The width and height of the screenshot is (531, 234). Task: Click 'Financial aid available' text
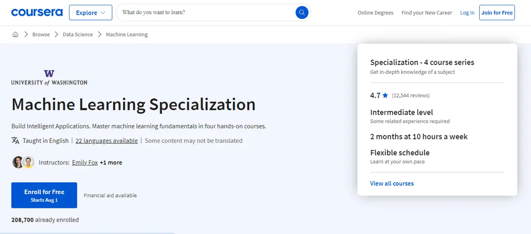click(110, 196)
